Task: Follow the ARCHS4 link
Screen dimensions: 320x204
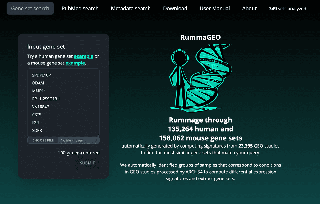Action: [194, 172]
